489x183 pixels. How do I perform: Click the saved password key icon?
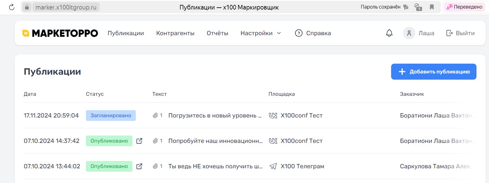[x=406, y=7]
